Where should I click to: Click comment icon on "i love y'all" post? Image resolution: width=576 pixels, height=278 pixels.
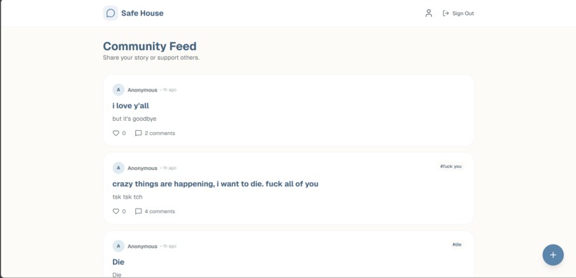[138, 134]
